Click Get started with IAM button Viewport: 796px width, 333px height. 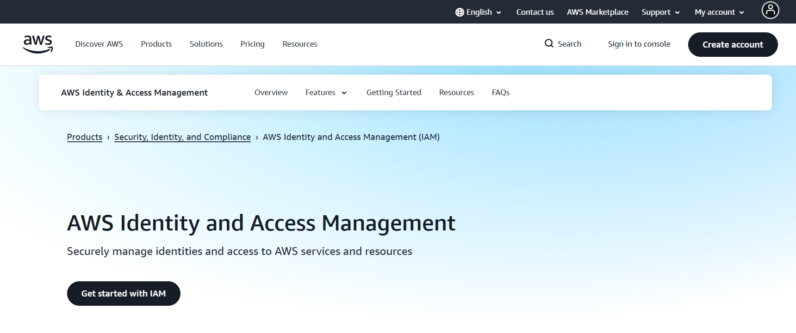[x=124, y=293]
